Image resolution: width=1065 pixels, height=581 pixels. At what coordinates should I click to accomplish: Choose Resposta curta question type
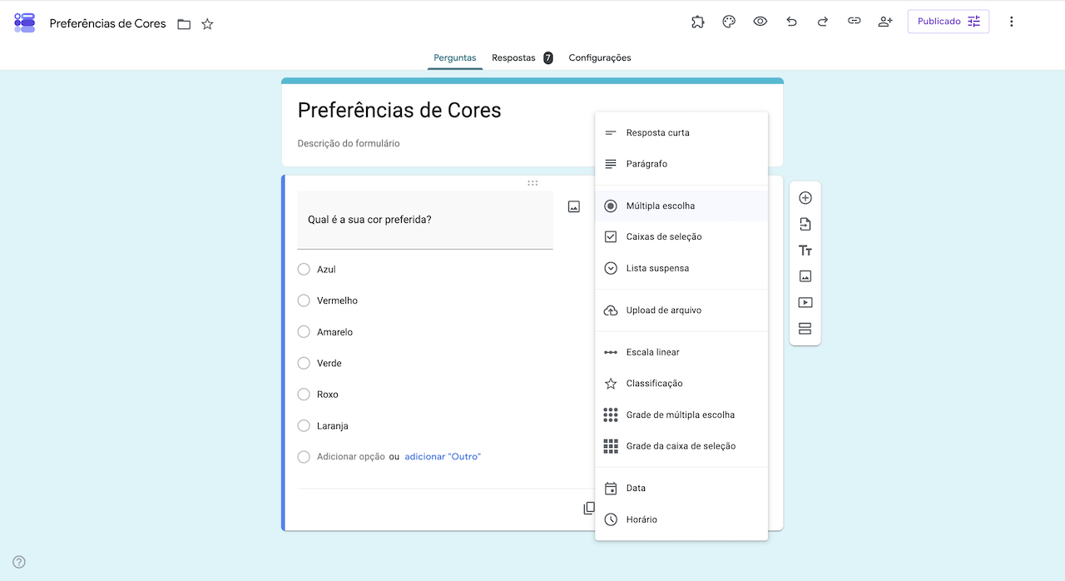coord(681,132)
